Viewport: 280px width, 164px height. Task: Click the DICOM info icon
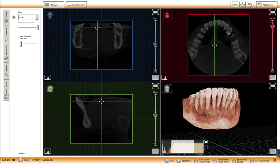(179, 161)
